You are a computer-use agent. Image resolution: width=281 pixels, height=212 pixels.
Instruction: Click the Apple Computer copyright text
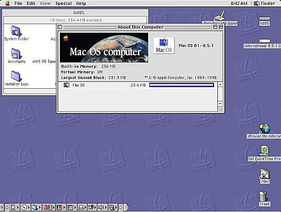[181, 78]
